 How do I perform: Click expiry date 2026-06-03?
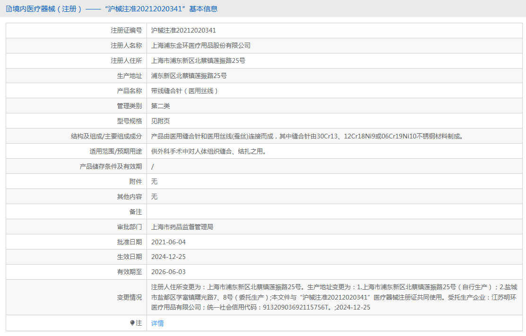[168, 272]
